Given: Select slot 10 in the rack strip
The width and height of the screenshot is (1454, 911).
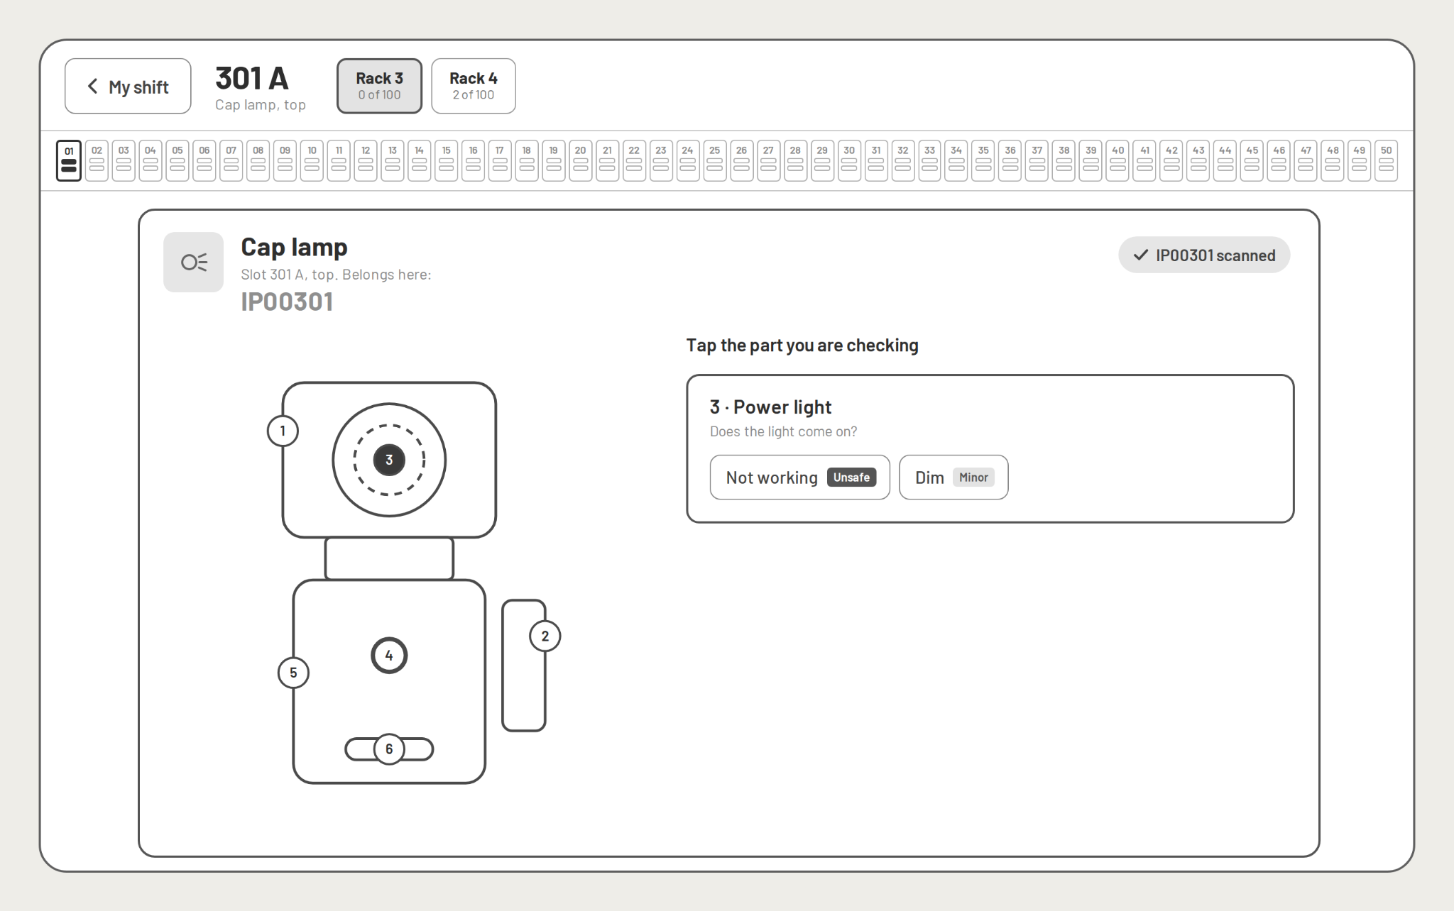Looking at the screenshot, I should pos(312,160).
